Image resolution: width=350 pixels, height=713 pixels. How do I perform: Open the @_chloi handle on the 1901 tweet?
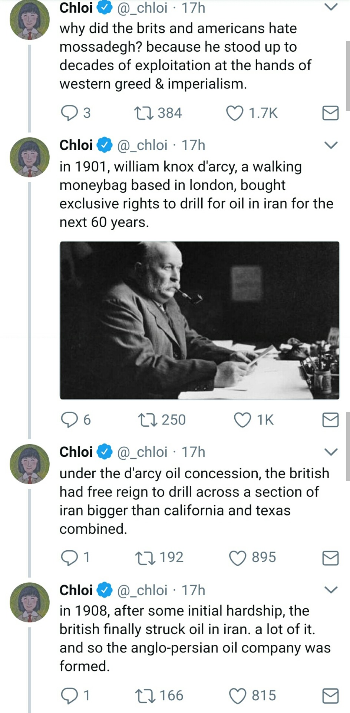[142, 145]
